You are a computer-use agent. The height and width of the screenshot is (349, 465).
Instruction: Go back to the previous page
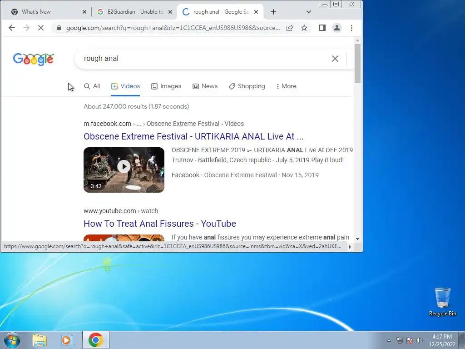pyautogui.click(x=11, y=28)
